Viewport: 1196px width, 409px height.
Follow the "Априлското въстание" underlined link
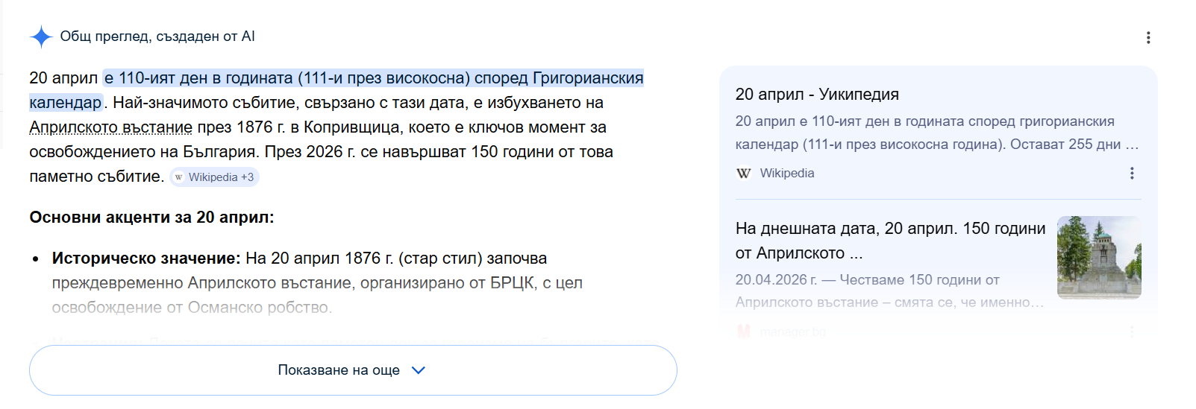(x=110, y=127)
